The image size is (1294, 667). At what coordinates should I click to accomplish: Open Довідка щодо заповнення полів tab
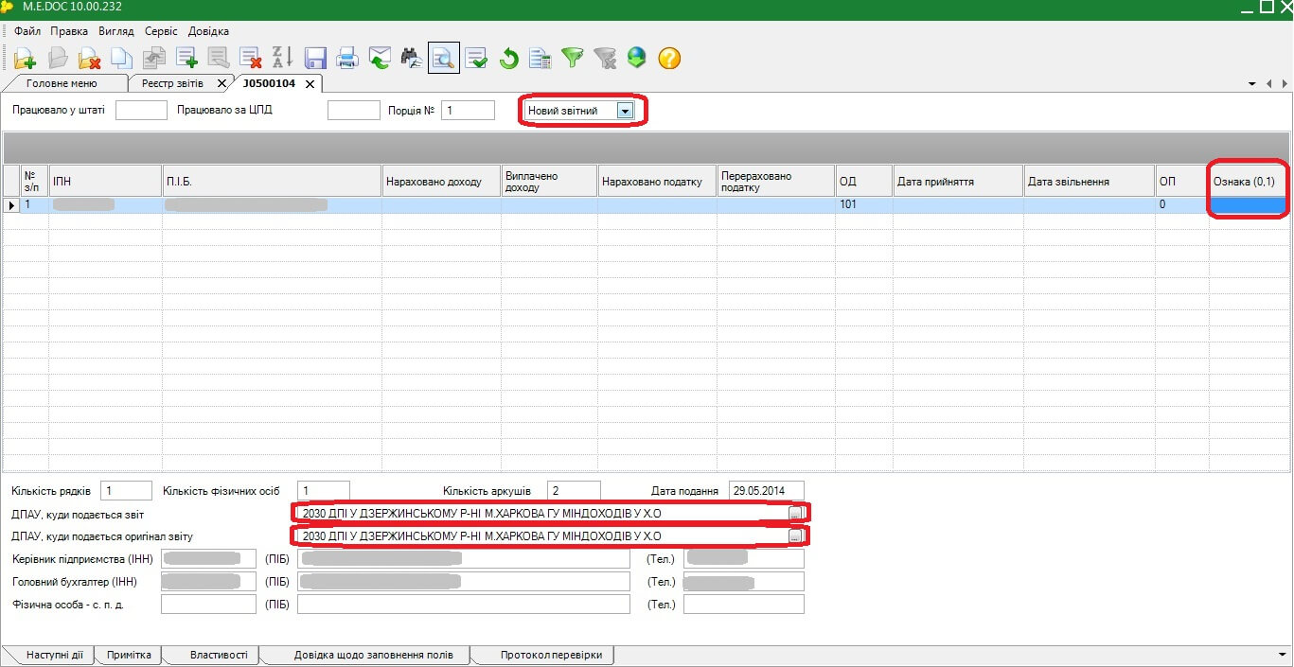373,655
